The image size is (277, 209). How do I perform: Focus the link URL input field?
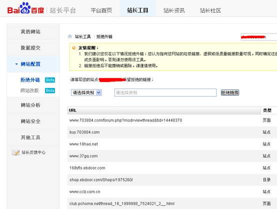coord(165,92)
